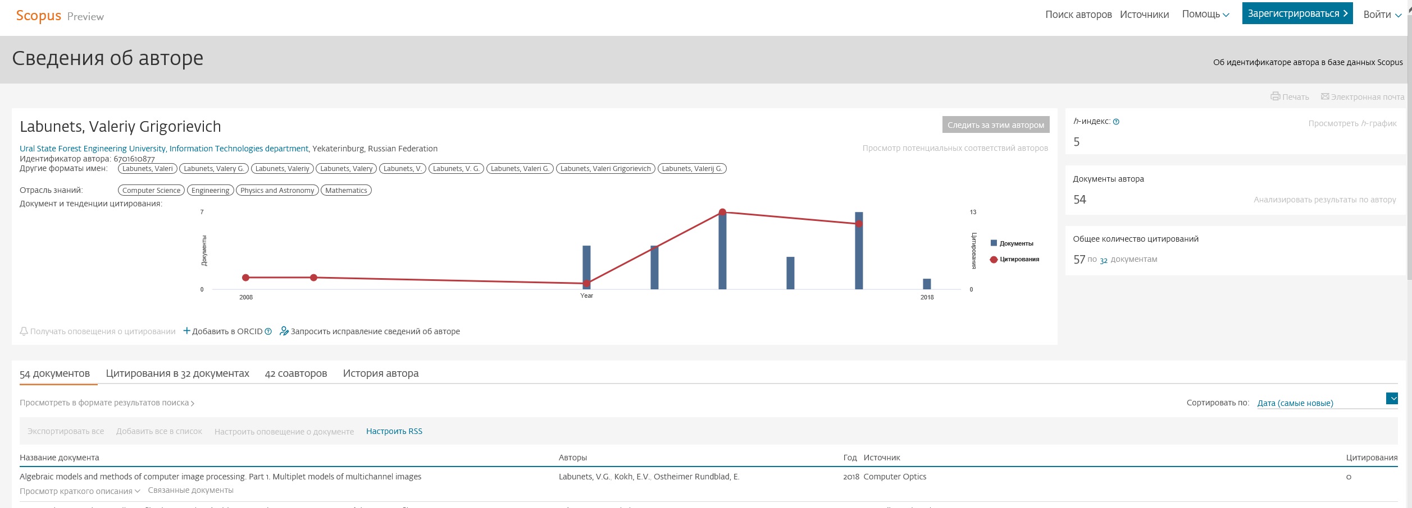Click the person-edit icon to request author correction
Image resolution: width=1412 pixels, height=508 pixels.
284,331
